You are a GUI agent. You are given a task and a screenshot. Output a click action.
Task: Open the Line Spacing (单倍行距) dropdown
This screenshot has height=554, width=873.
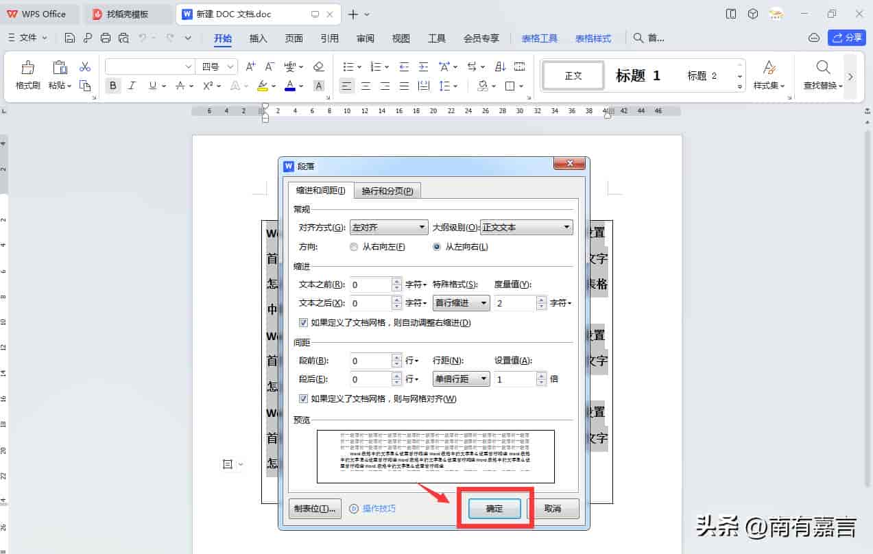[x=461, y=379]
